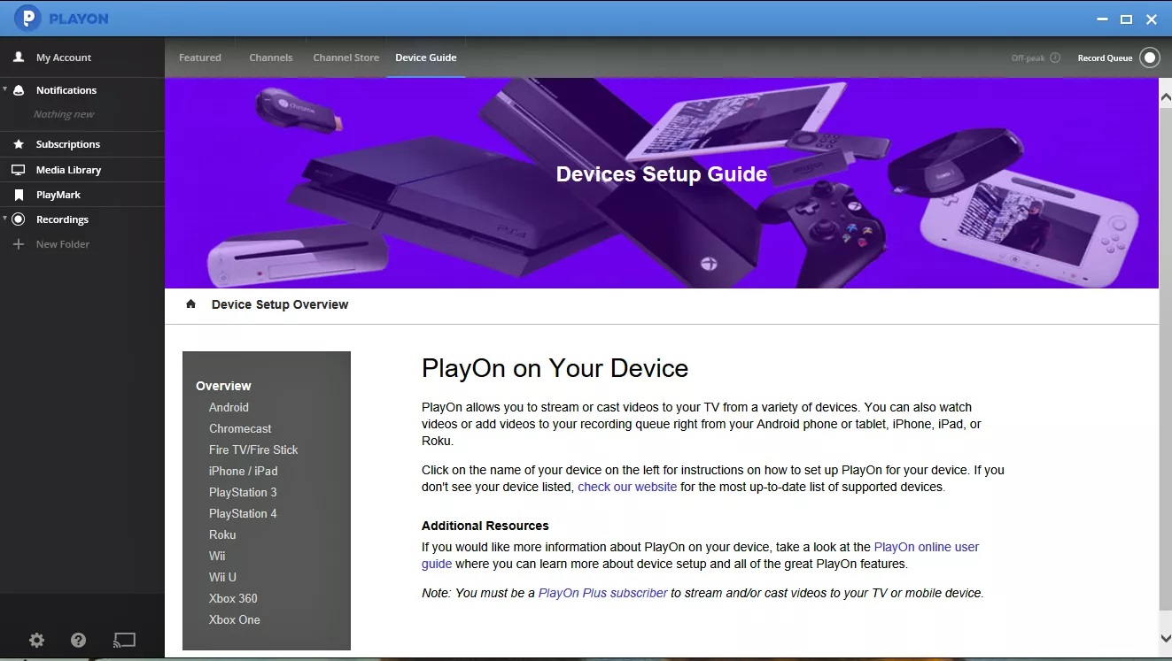The image size is (1172, 661).
Task: Open the settings gear icon
Action: tap(36, 640)
